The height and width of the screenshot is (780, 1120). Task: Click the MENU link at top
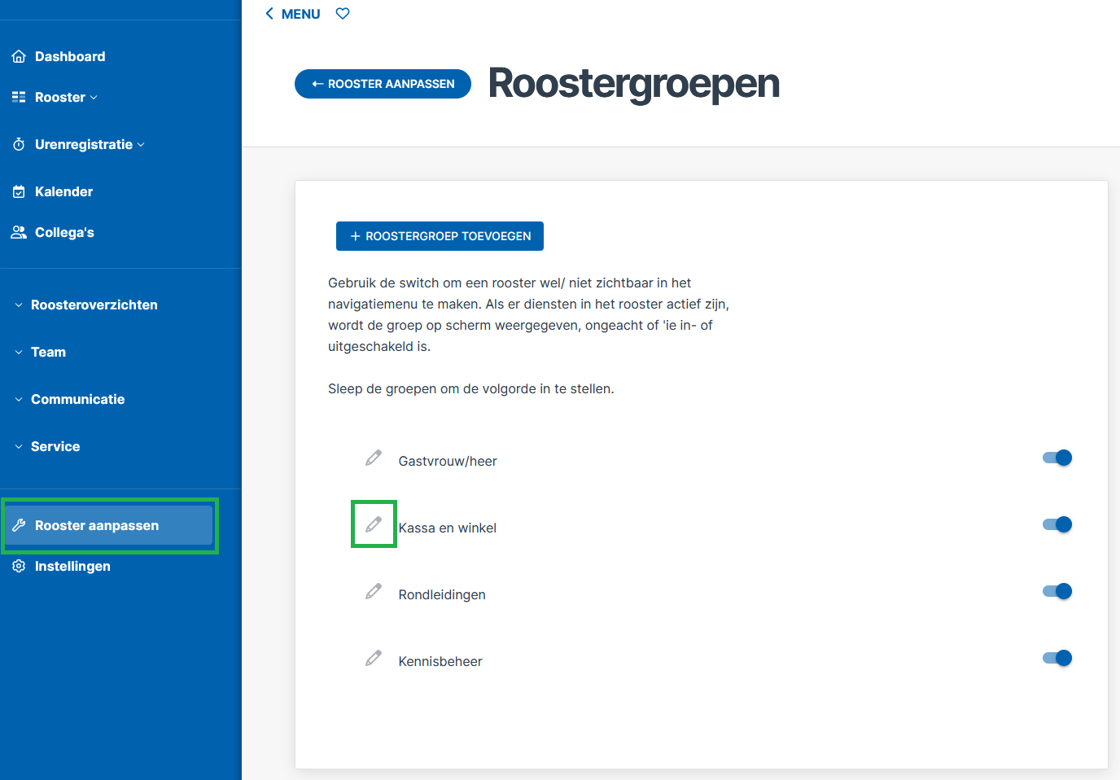pyautogui.click(x=300, y=14)
